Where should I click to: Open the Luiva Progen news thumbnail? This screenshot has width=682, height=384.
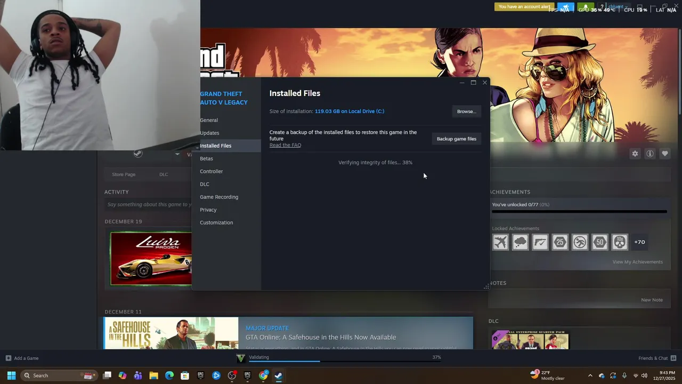(151, 259)
